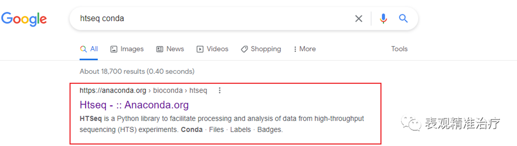
Task: Click the News tab newspaper icon
Action: (160, 49)
